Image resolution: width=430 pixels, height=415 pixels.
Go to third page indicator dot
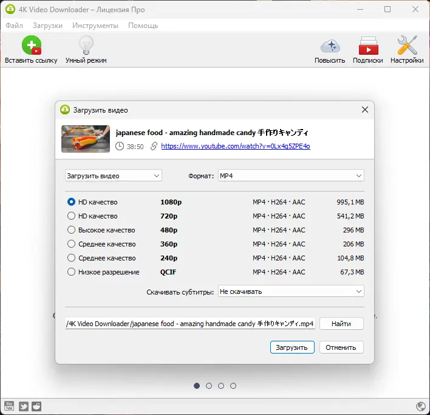point(221,386)
